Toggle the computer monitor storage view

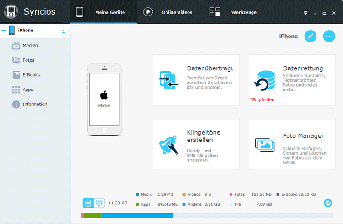pyautogui.click(x=99, y=203)
